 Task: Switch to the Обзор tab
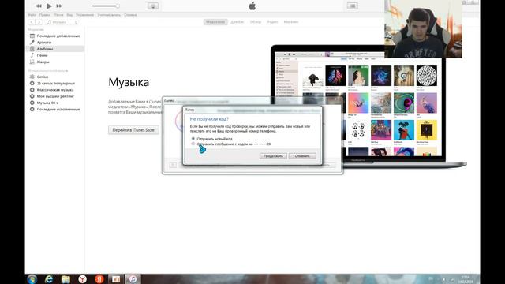click(x=256, y=22)
